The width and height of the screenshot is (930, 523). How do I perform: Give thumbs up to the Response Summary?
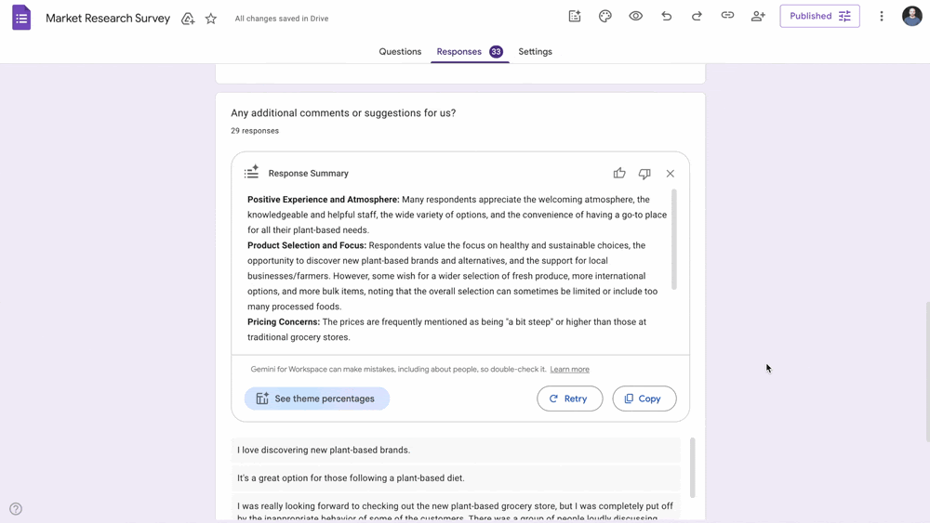pos(619,174)
